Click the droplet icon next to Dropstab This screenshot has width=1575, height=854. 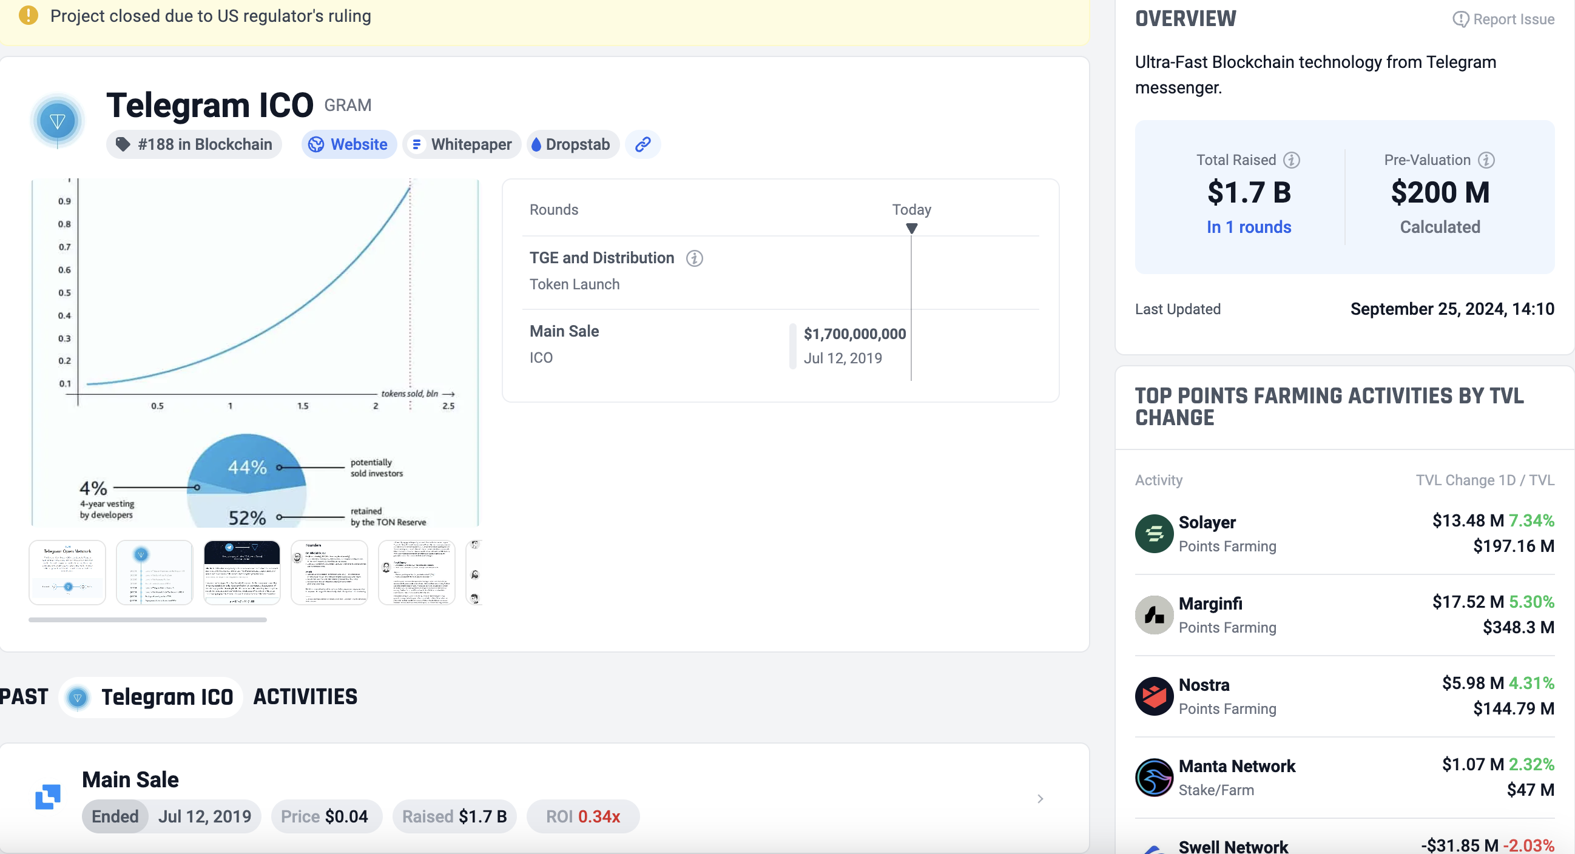(x=536, y=144)
